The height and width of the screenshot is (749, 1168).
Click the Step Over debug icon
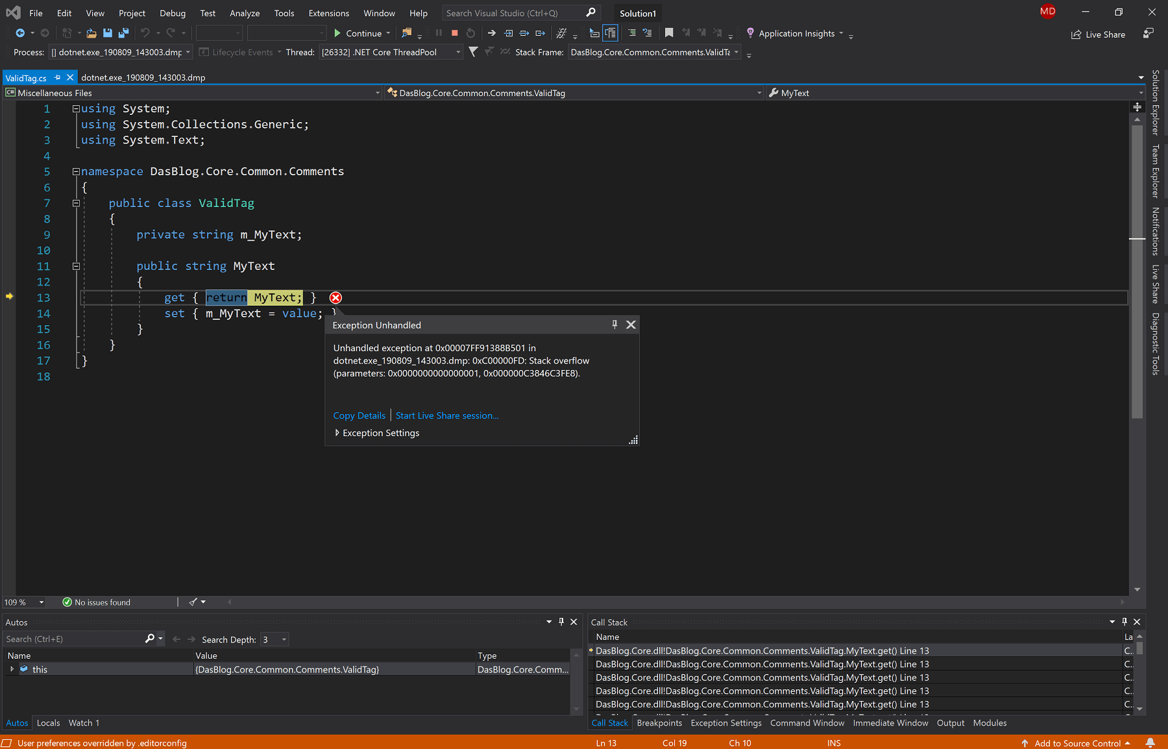point(524,32)
